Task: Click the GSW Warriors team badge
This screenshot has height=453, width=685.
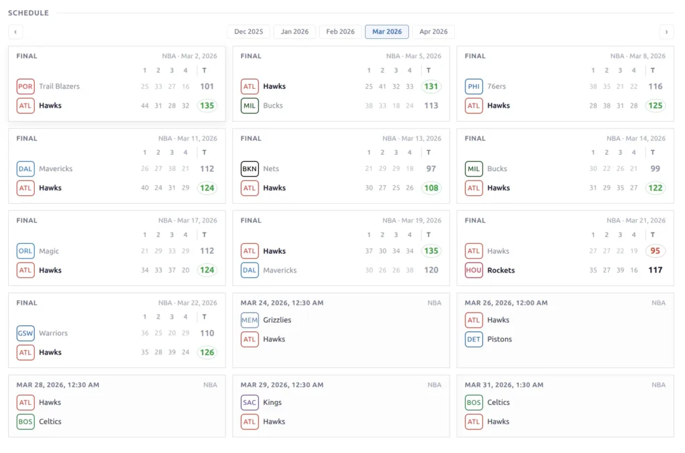Action: tap(25, 333)
